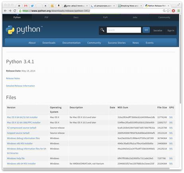Close the ano-atlas2.heroku tab
184x173 pixels.
[x=87, y=6]
